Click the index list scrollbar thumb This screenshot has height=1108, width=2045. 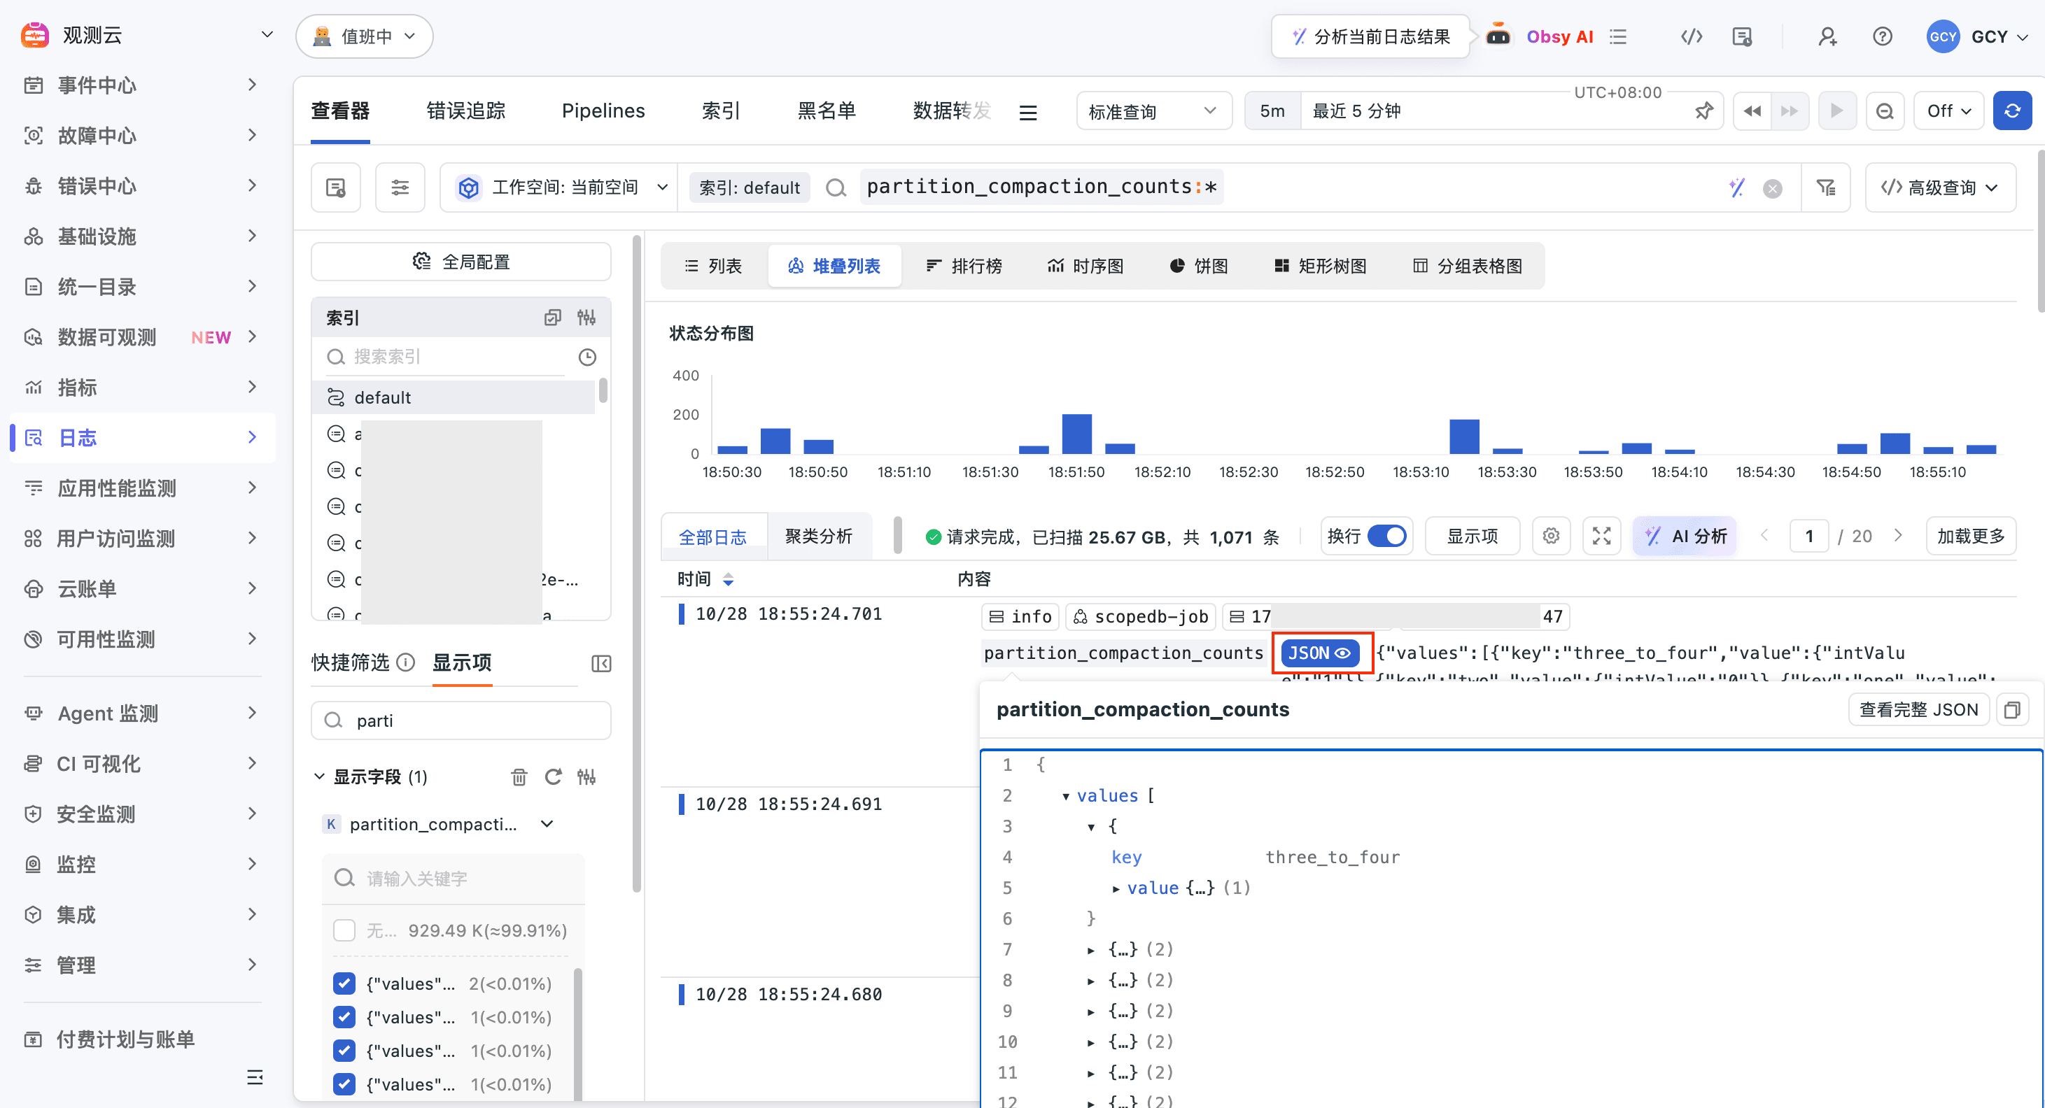pos(603,390)
